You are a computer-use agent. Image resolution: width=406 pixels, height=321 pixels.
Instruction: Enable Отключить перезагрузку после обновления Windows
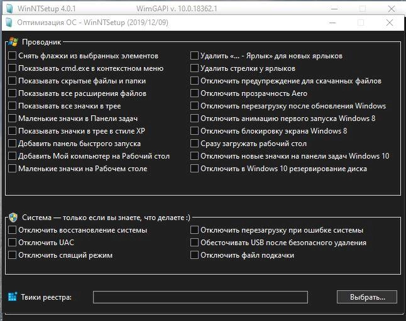click(194, 105)
